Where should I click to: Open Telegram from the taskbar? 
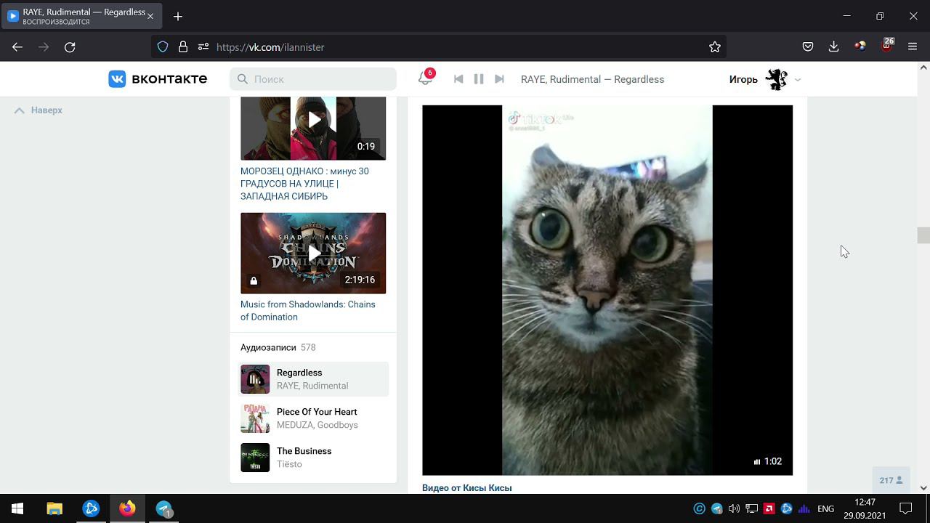[x=164, y=508]
